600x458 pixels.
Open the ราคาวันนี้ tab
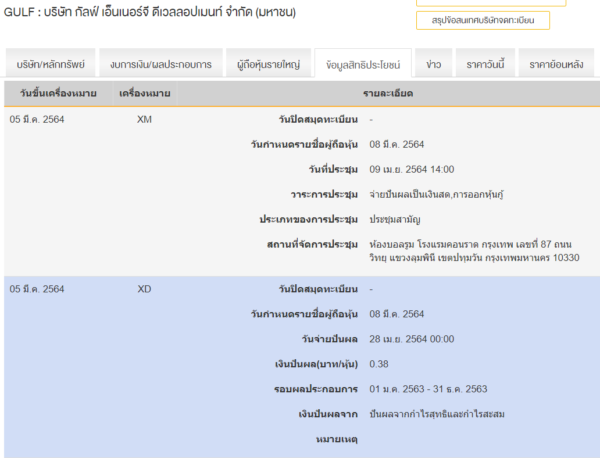485,64
